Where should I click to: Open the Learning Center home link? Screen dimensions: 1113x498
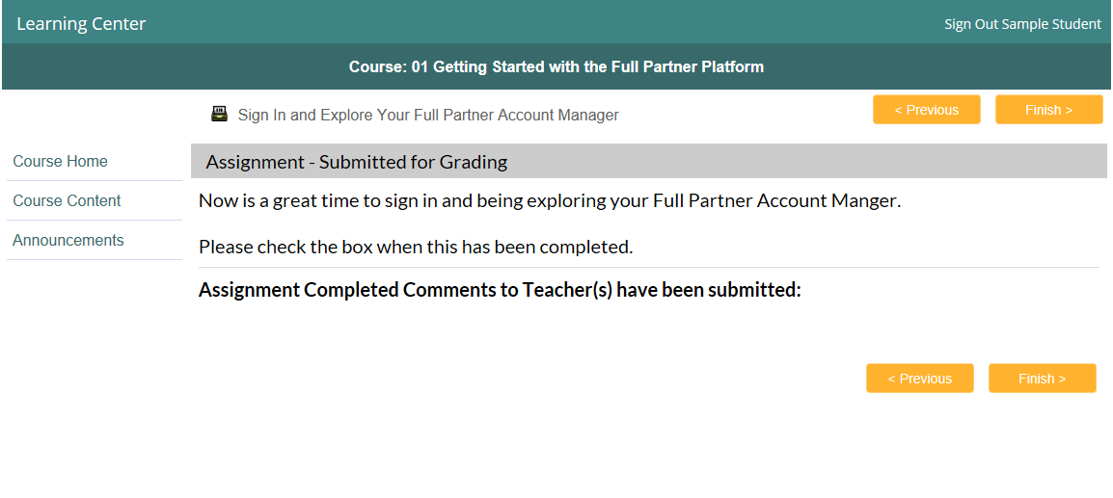(81, 23)
